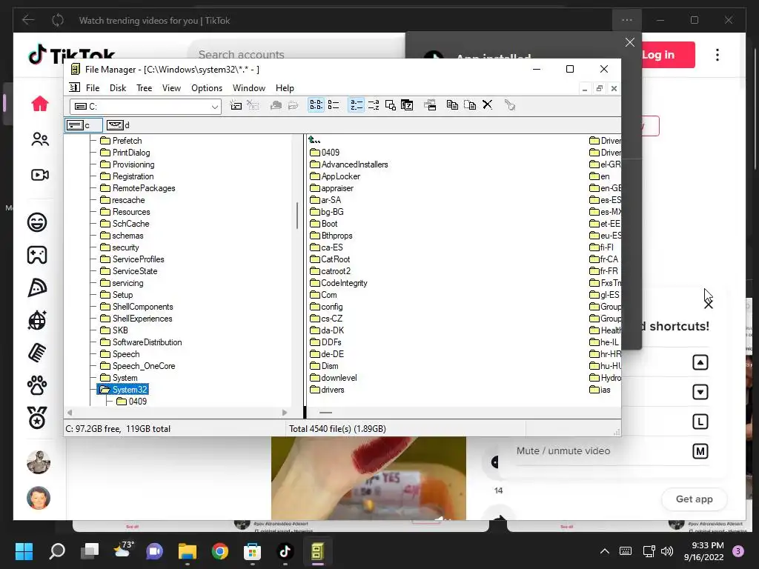Select the Prefetch folder in tree
This screenshot has height=569, width=759.
tap(121, 141)
